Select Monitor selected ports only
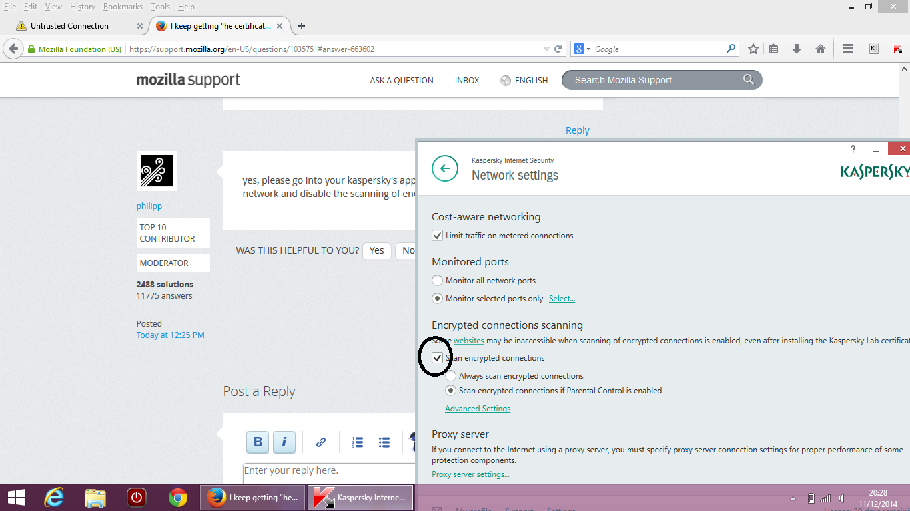This screenshot has height=511, width=910. click(x=437, y=299)
